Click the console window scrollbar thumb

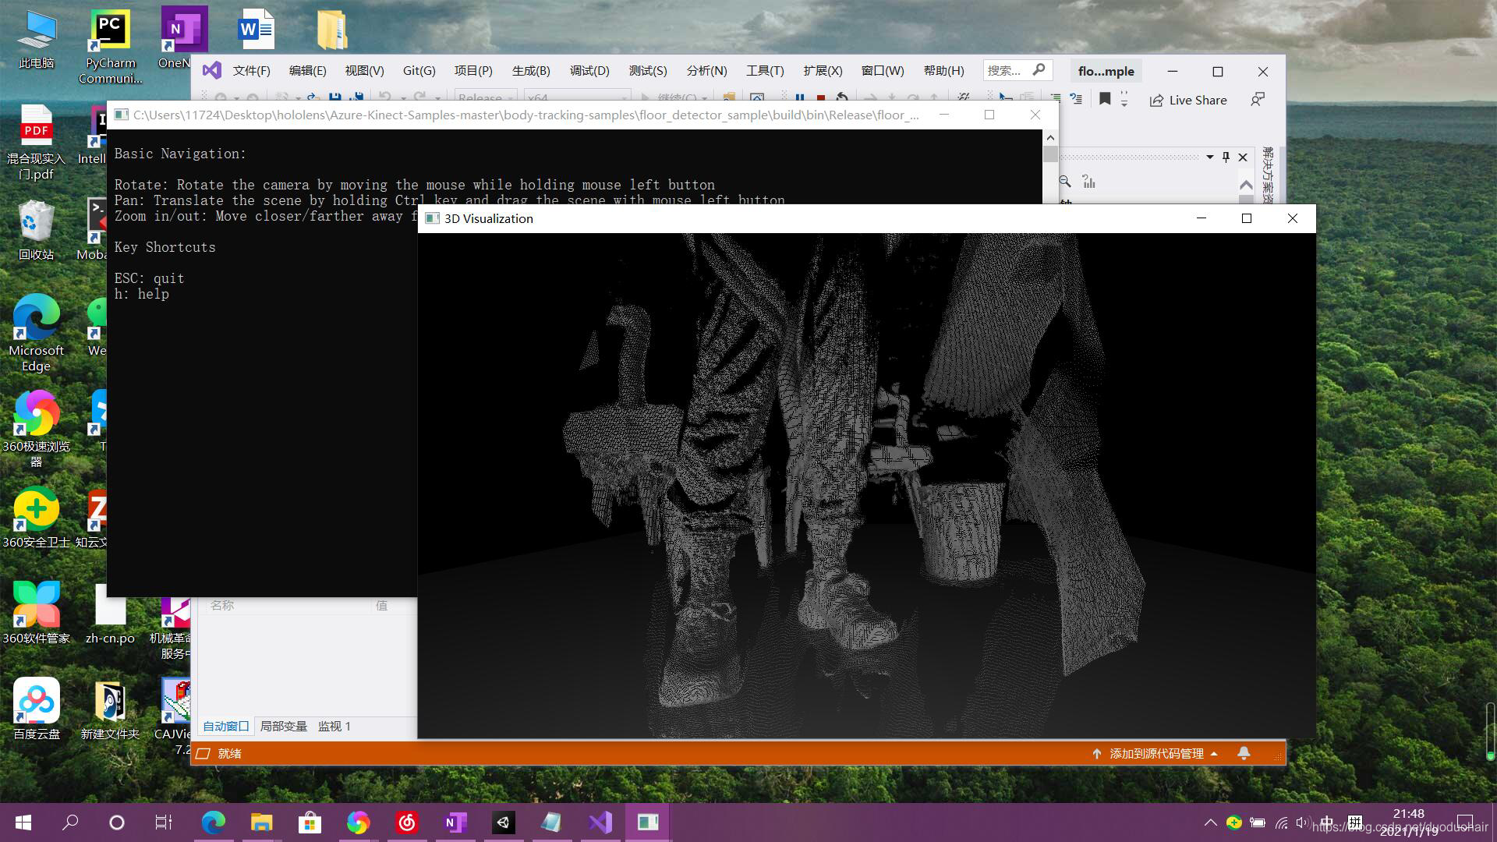[x=1050, y=154]
